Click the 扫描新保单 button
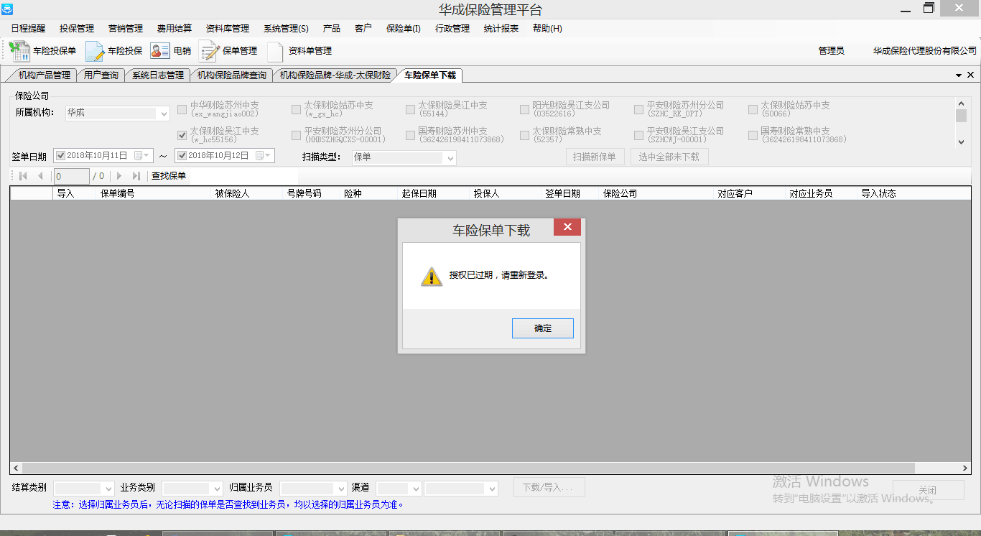The image size is (981, 536). point(595,157)
